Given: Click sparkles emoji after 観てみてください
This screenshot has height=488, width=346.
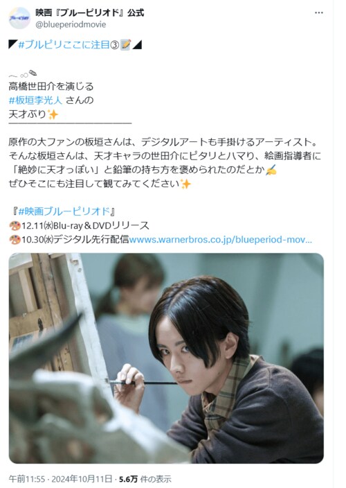Looking at the screenshot, I should (x=185, y=184).
